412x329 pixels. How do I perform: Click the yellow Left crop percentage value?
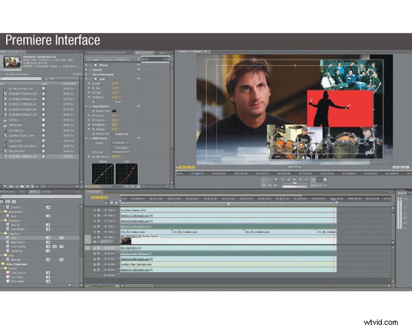[x=115, y=84]
